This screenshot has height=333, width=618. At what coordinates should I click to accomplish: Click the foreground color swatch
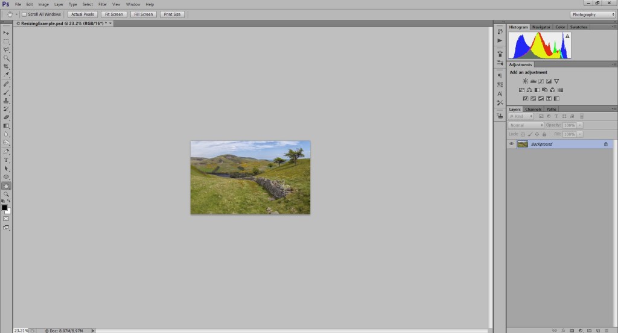coord(4,208)
